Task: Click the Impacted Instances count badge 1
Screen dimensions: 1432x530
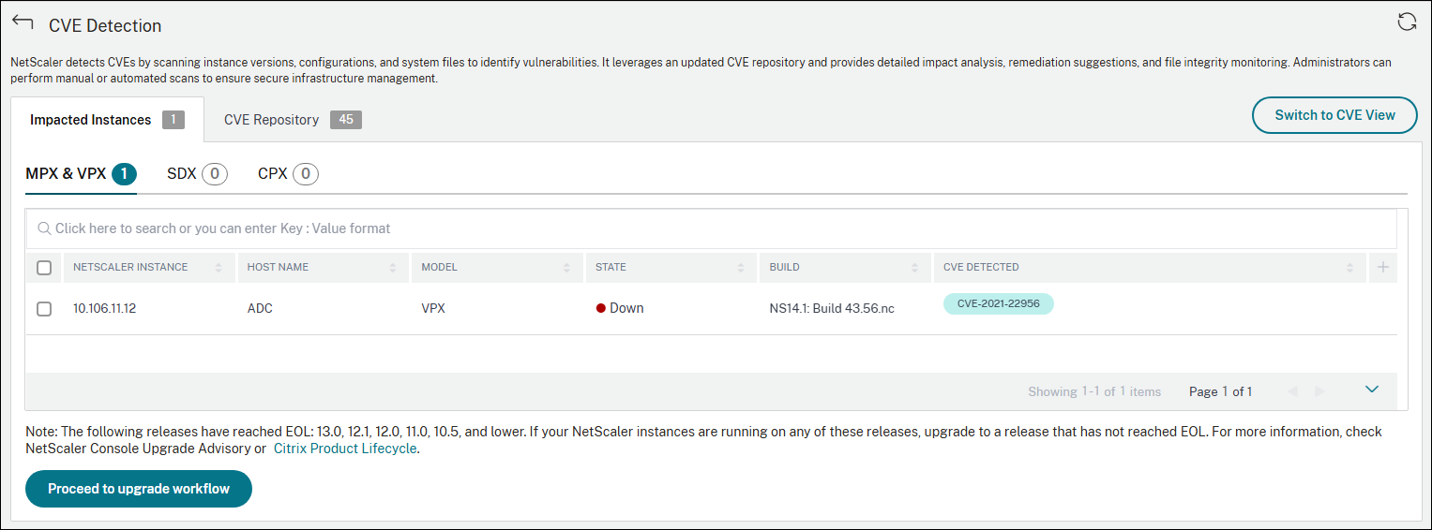Action: pos(173,120)
